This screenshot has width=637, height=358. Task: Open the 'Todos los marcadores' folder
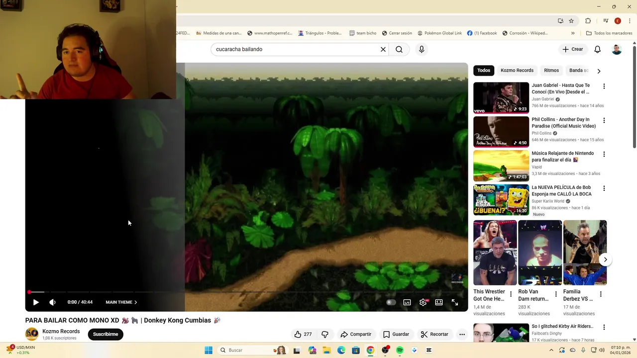coord(609,33)
